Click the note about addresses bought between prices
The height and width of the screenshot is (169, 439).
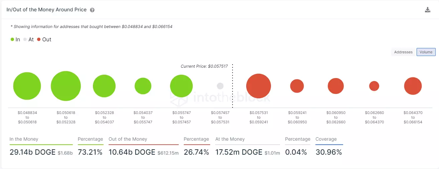coord(91,26)
